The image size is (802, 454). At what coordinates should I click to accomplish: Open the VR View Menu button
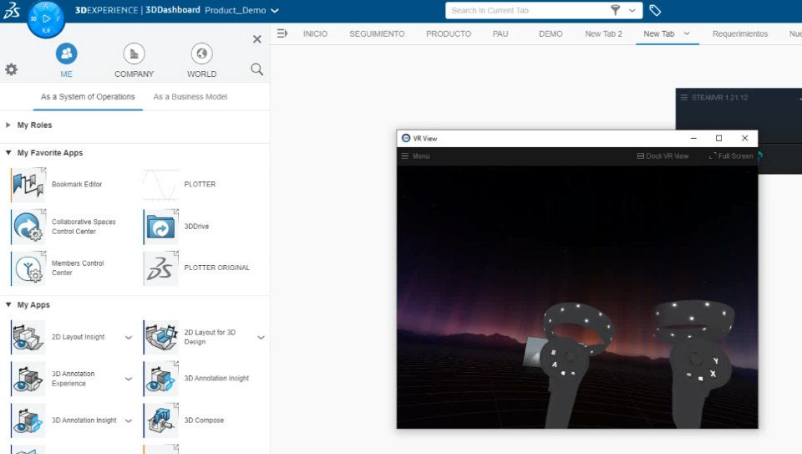[x=415, y=156]
